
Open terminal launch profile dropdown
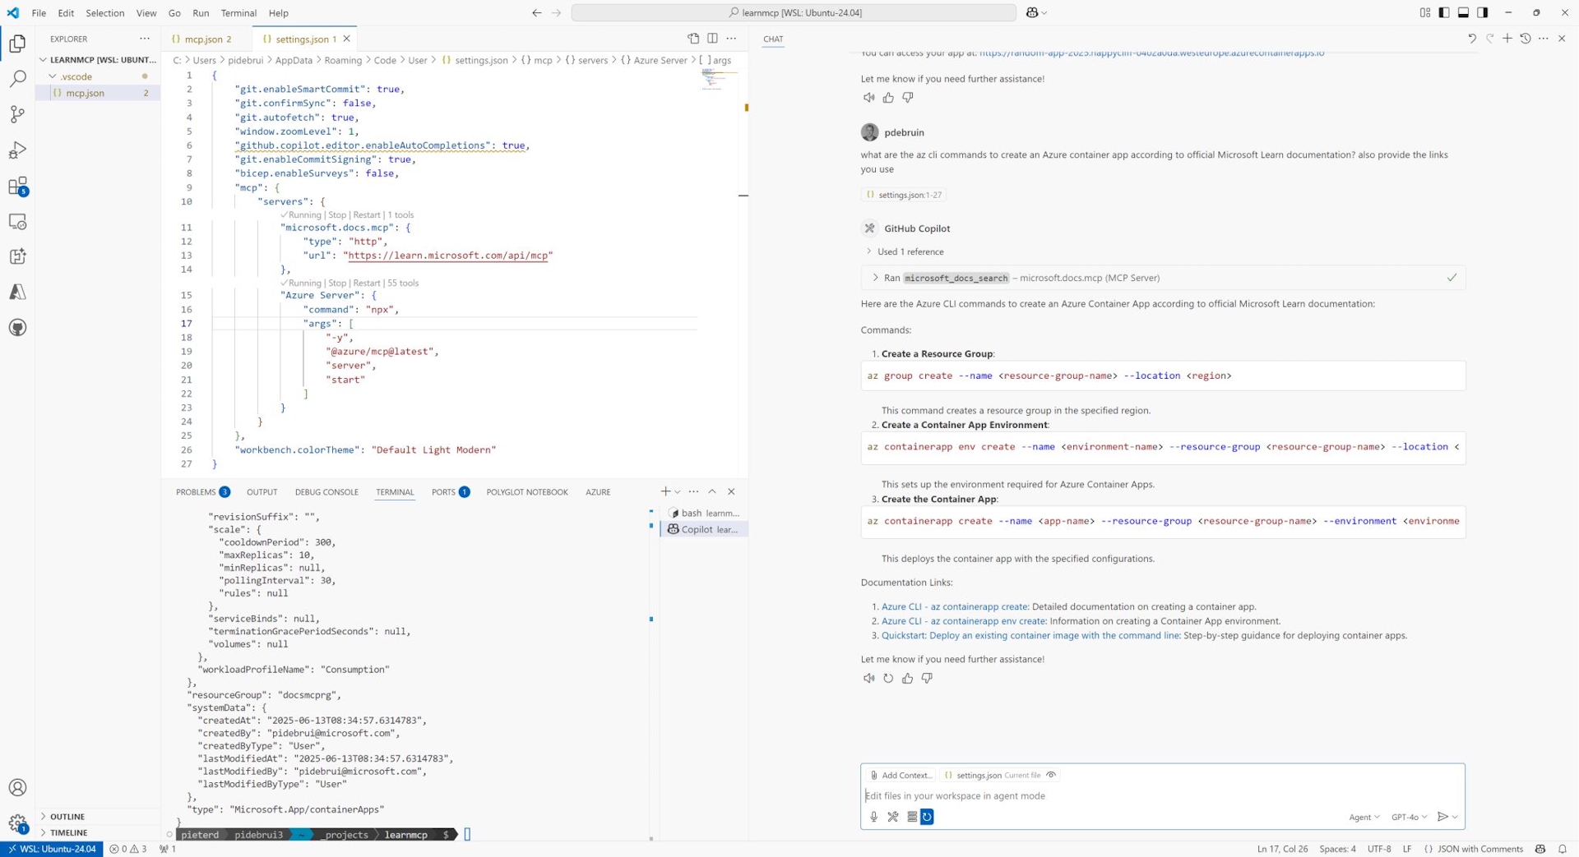(x=678, y=491)
